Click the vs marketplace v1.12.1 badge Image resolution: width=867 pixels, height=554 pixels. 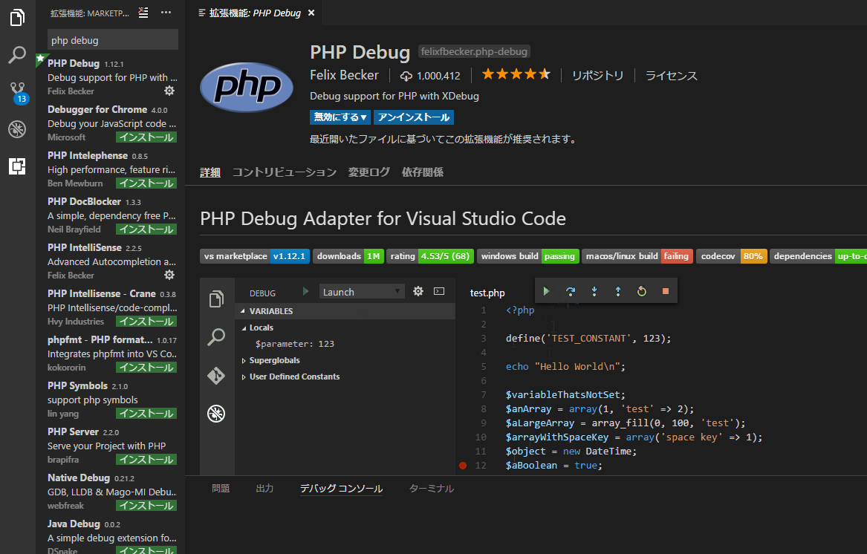(254, 256)
